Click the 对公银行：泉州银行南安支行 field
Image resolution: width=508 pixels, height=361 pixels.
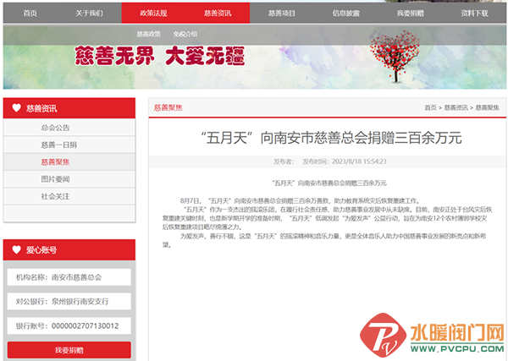click(x=69, y=302)
